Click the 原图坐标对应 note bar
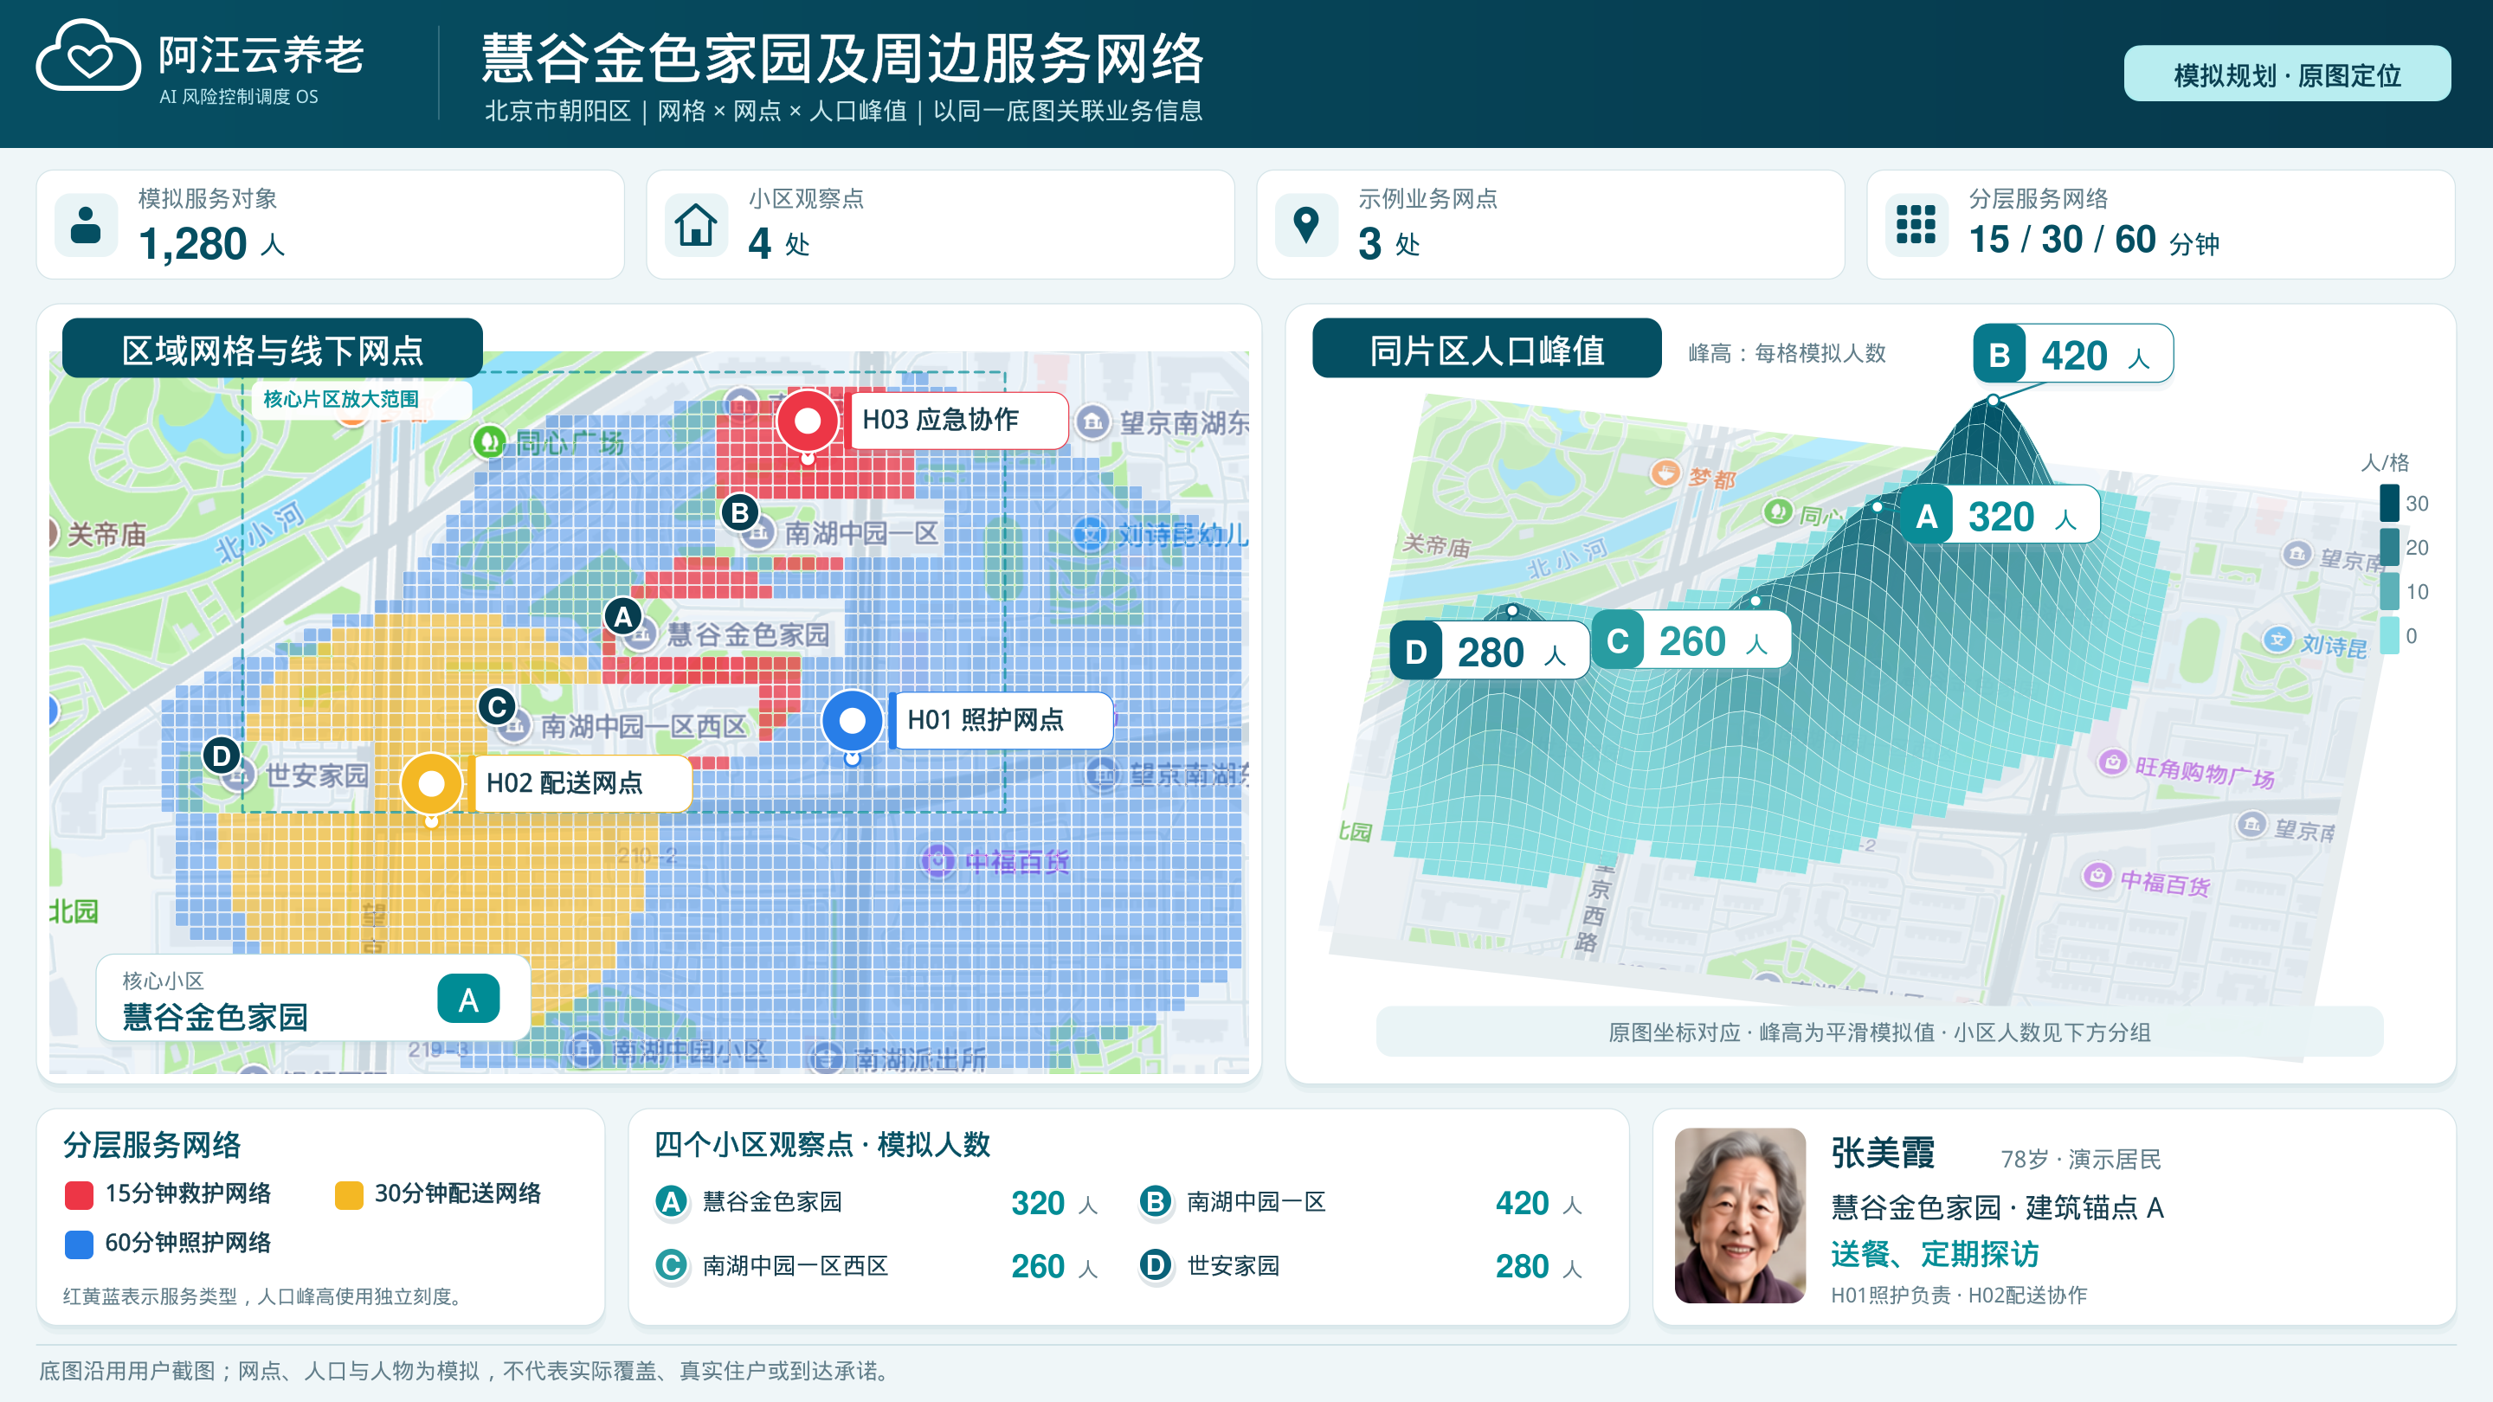Viewport: 2493px width, 1402px height. 1879,1032
